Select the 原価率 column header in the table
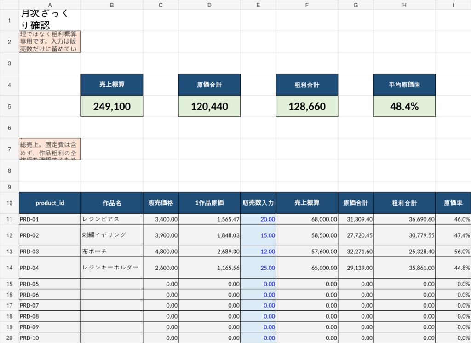Image resolution: width=471 pixels, height=343 pixels. point(453,203)
